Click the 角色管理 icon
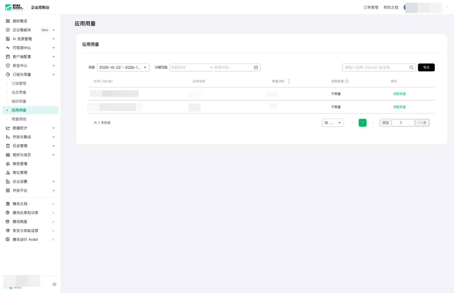 coord(8,164)
